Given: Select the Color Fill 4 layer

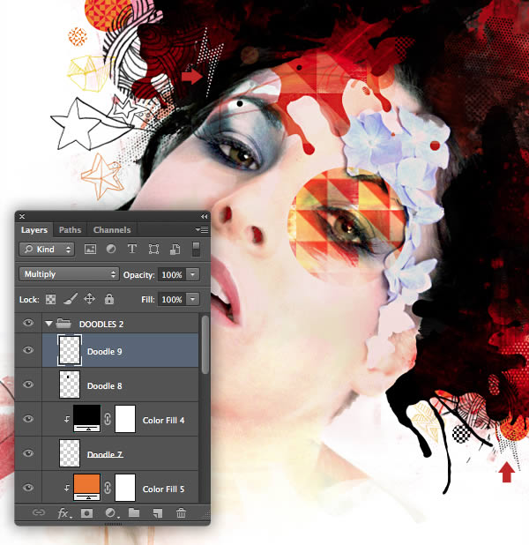Looking at the screenshot, I should (120, 419).
